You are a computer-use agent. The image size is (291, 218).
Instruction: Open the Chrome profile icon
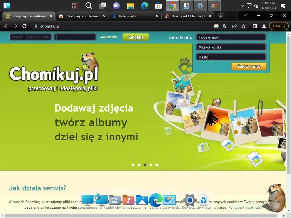[x=264, y=26]
